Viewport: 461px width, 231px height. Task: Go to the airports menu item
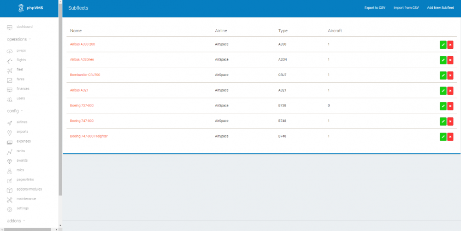pos(23,132)
